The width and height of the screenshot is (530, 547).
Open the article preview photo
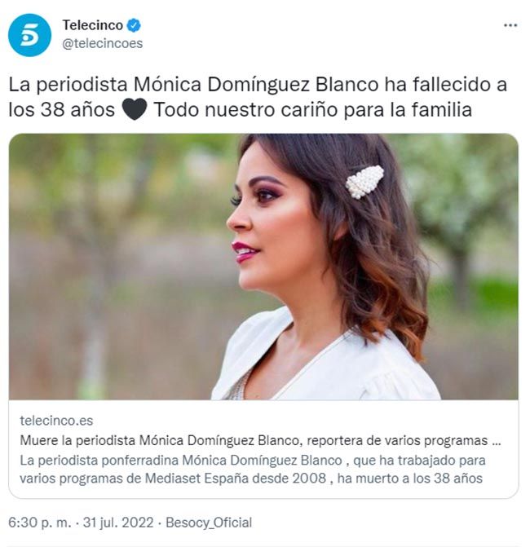pyautogui.click(x=263, y=267)
